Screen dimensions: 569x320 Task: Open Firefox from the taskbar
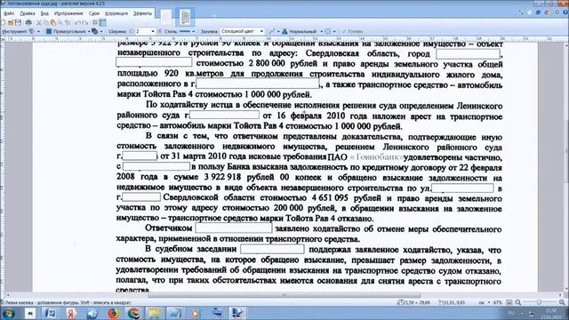(113, 313)
